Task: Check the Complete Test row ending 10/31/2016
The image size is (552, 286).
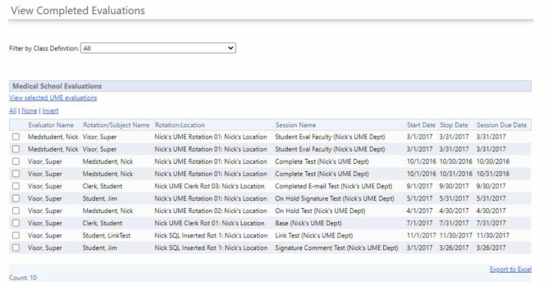Action: point(16,174)
